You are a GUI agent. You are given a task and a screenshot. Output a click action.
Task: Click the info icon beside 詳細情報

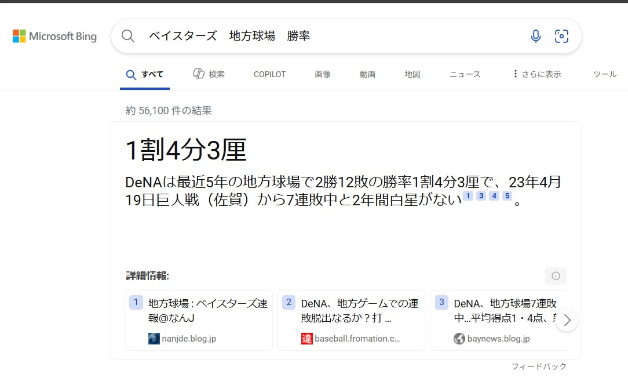(x=556, y=275)
